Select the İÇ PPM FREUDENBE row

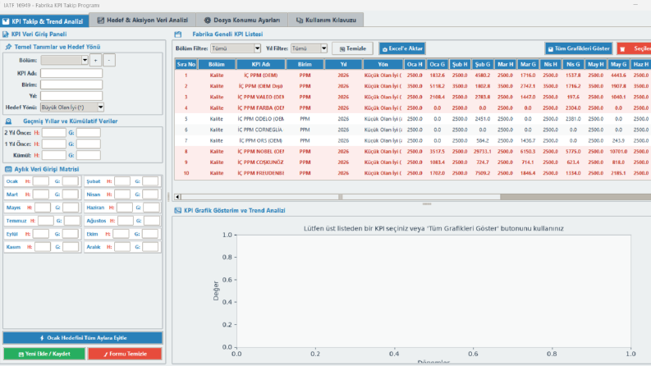point(413,173)
